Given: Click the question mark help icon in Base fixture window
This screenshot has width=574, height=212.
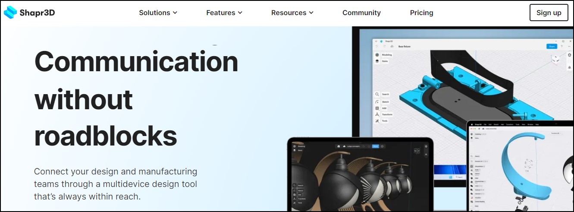Looking at the screenshot, I should click(561, 46).
